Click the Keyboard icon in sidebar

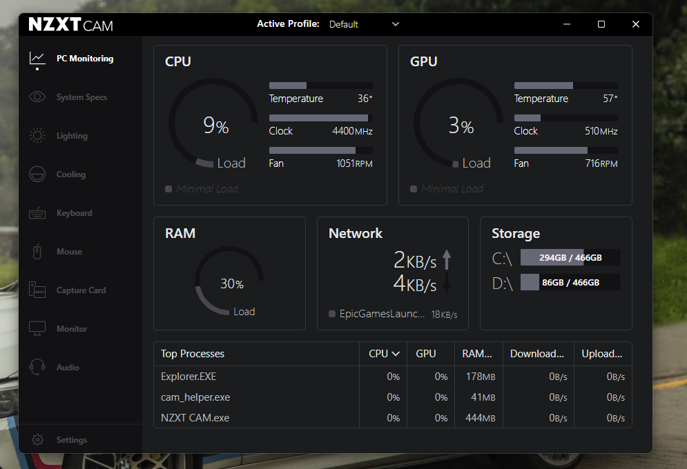(37, 213)
